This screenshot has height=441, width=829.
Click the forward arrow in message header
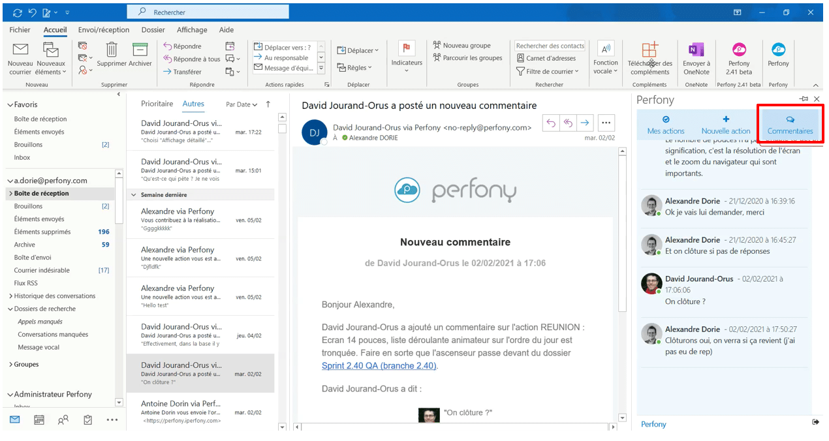(585, 122)
